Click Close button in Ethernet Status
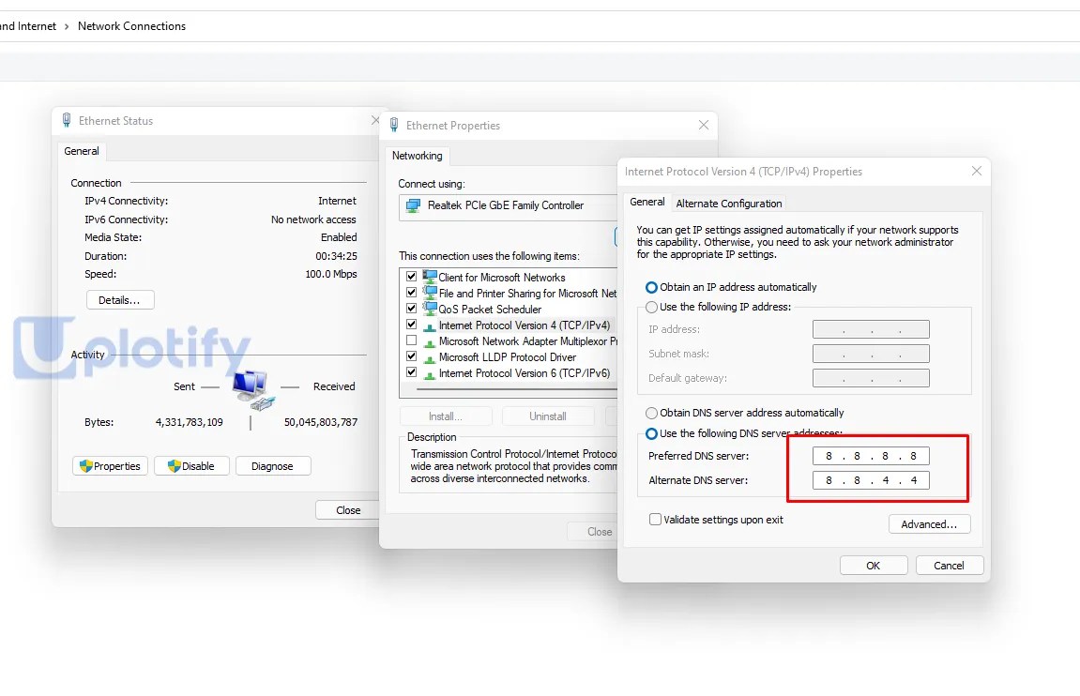Viewport: 1080px width, 696px height. tap(348, 510)
